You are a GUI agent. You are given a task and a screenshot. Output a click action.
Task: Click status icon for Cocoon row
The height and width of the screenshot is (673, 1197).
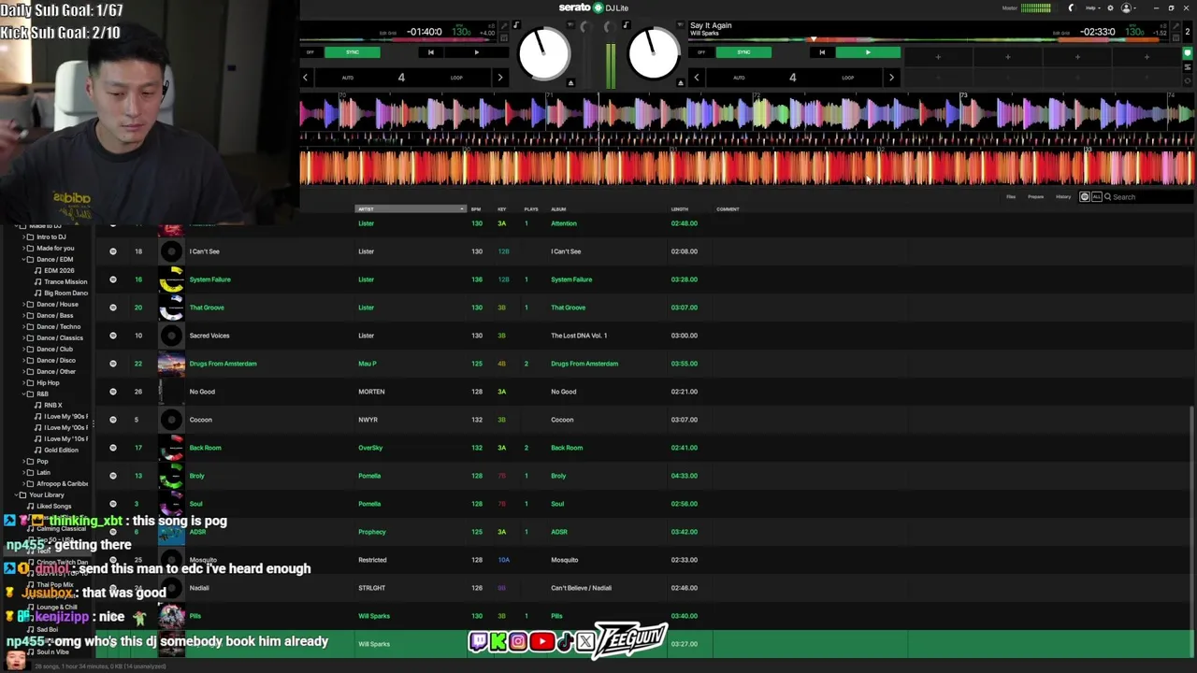(x=113, y=420)
